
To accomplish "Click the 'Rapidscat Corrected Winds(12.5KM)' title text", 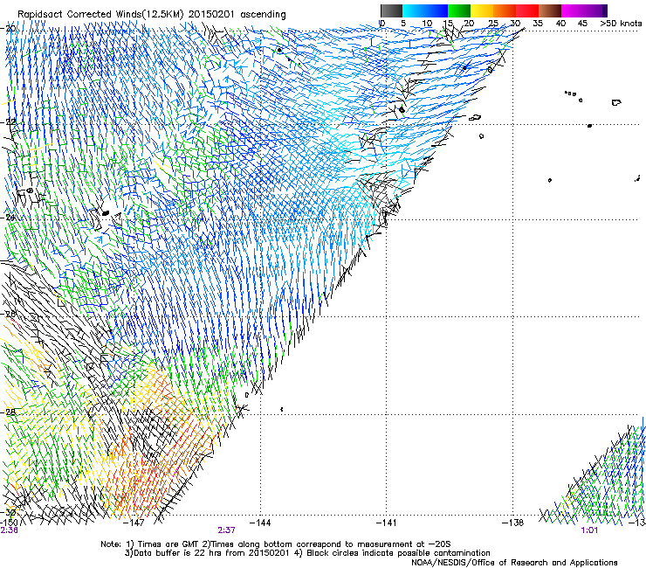I will tap(101, 14).
